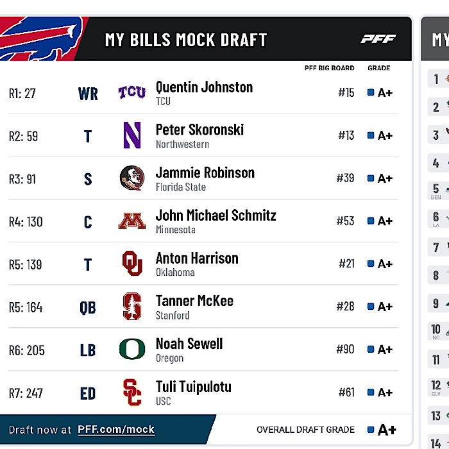Click the Tuli Tuipulotu row name

click(x=194, y=387)
